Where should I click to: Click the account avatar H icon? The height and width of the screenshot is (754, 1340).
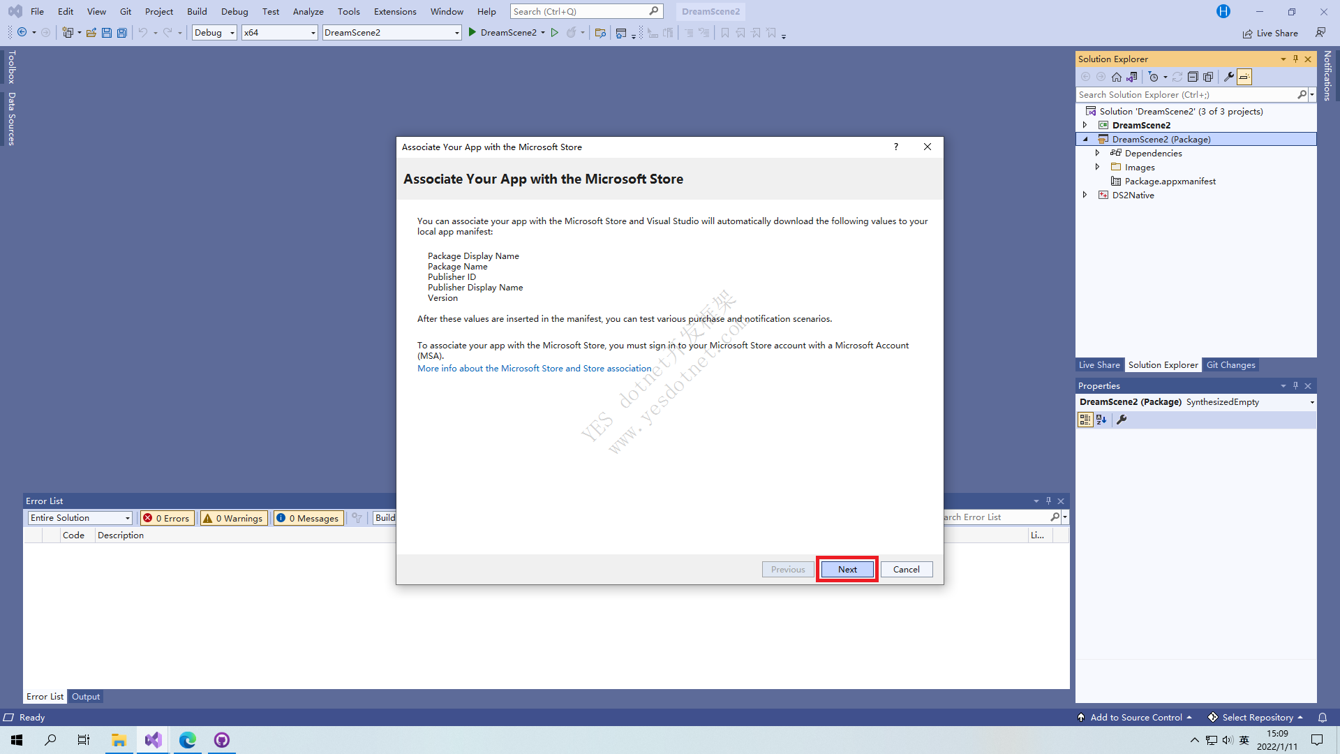click(1223, 11)
